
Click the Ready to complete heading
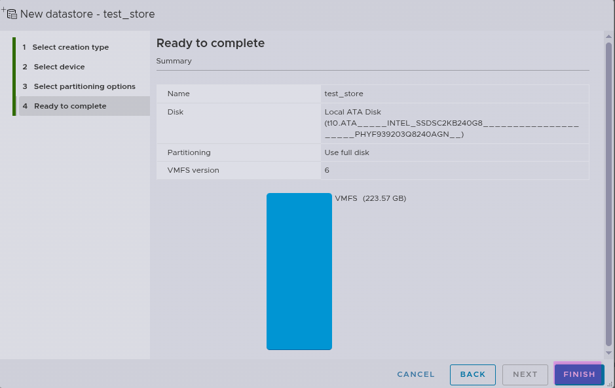coord(210,43)
